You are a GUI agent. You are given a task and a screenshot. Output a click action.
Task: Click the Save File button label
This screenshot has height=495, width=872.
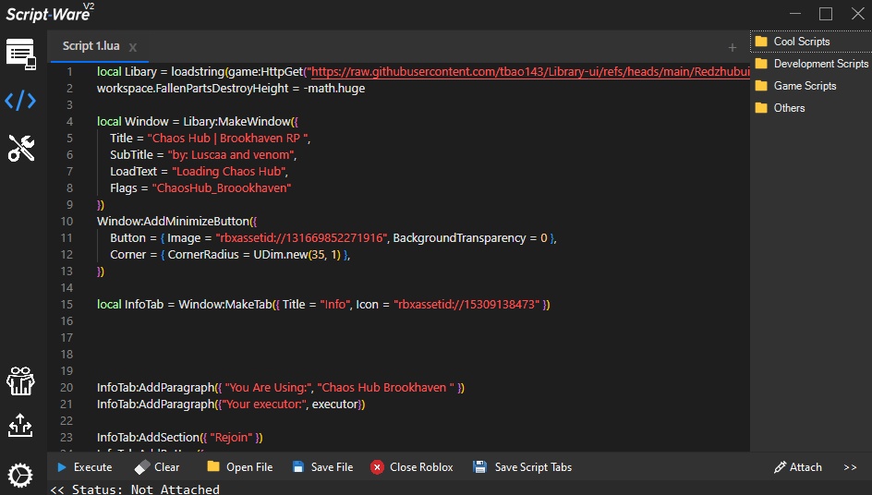(332, 467)
